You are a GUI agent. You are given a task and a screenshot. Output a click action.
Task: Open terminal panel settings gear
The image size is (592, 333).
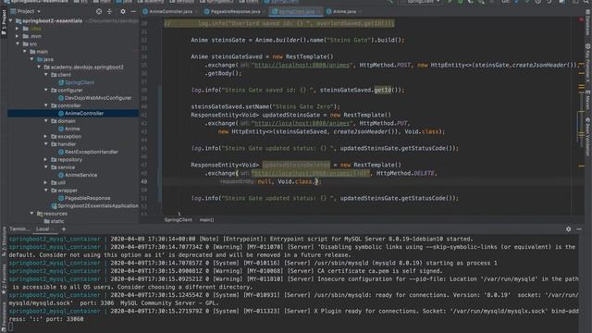568,229
